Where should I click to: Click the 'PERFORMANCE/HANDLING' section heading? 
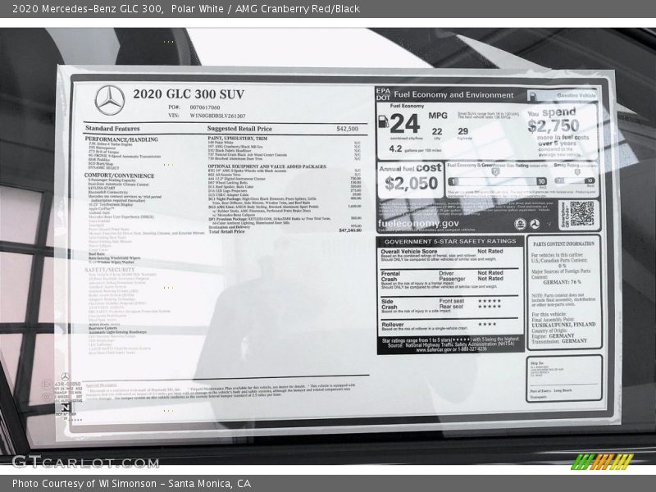(121, 139)
